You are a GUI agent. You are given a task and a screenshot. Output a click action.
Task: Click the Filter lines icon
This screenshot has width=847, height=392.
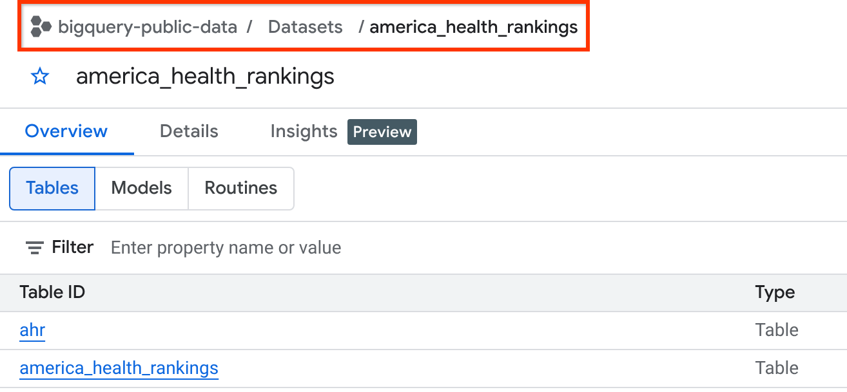pos(34,248)
